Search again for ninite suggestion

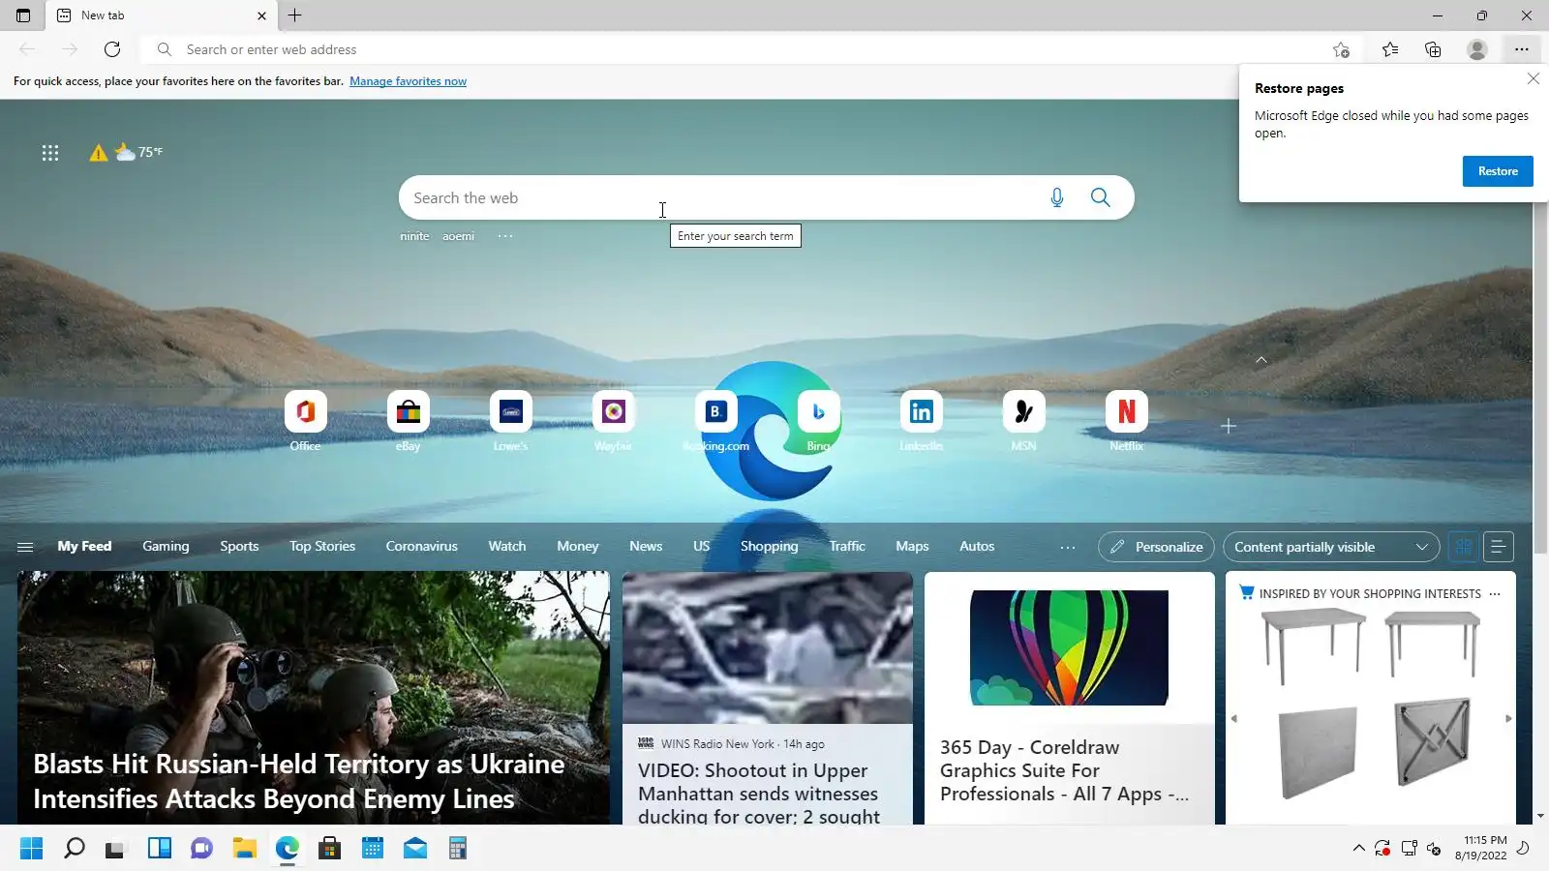(414, 236)
